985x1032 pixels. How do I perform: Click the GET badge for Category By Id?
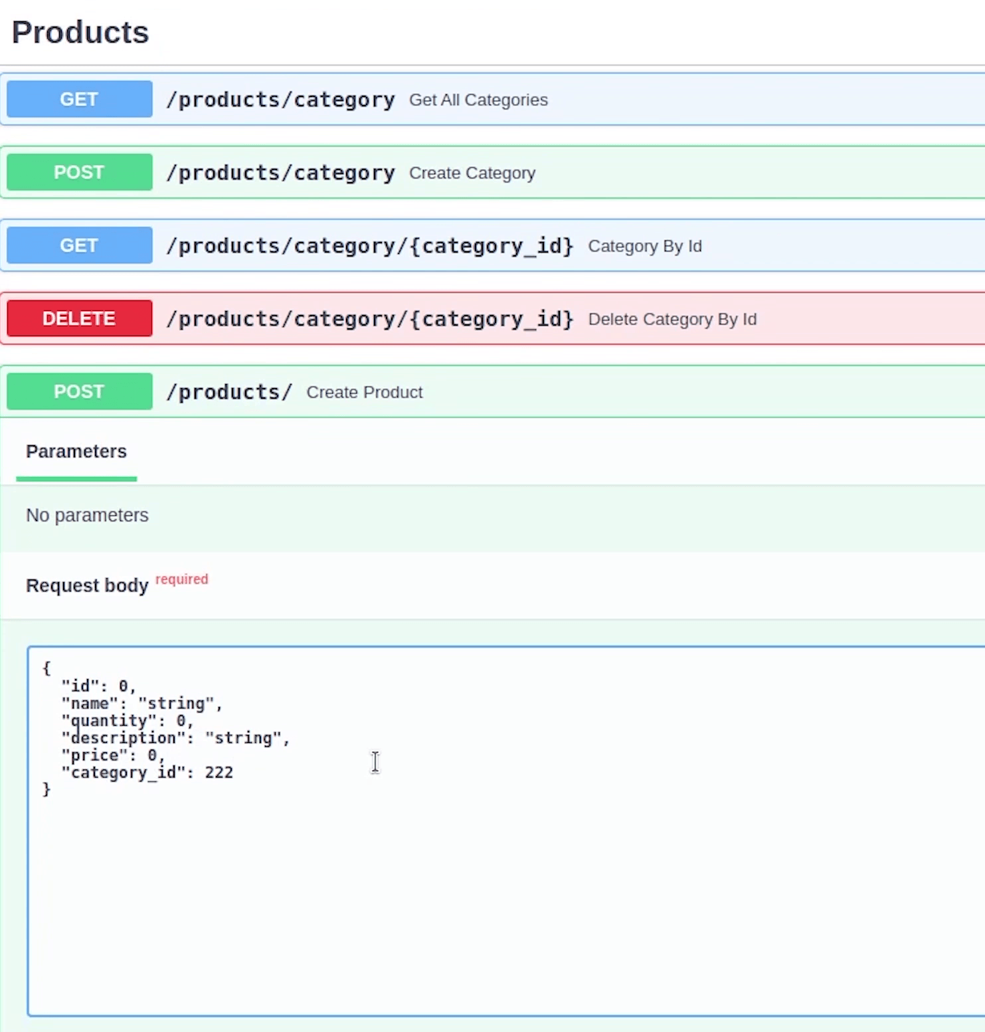(79, 245)
